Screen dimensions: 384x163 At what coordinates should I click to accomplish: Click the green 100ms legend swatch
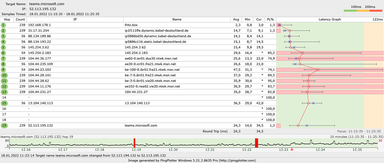[x=350, y=11]
